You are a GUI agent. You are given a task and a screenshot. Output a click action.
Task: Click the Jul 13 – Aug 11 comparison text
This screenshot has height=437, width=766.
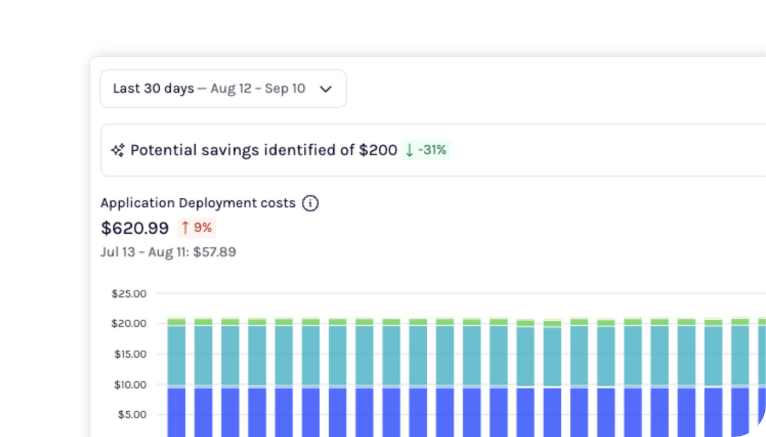168,252
